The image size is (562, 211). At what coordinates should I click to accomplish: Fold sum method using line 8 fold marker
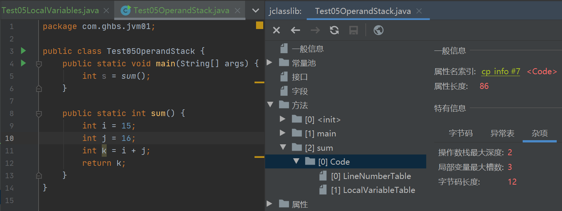click(39, 113)
